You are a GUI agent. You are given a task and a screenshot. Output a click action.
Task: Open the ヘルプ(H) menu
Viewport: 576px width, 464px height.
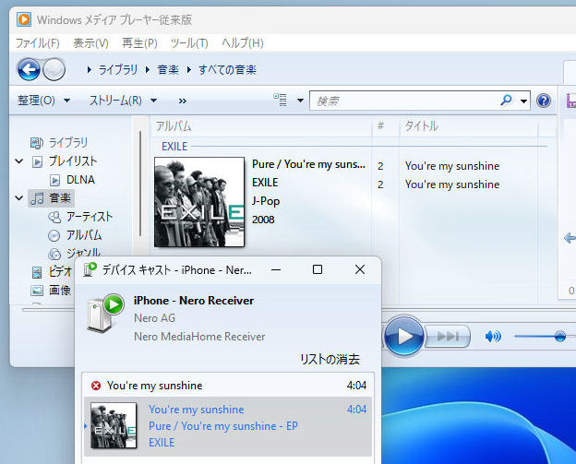(x=243, y=43)
